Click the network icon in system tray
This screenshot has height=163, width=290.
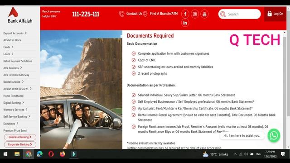241,154
